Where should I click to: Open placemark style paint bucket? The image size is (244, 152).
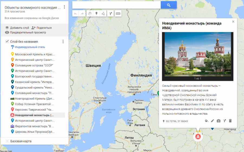206,121
